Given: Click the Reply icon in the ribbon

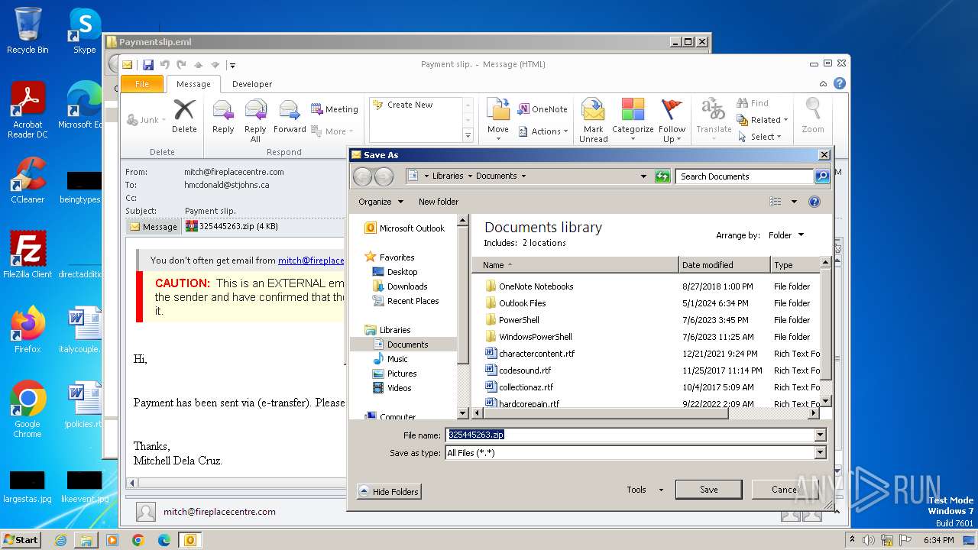Looking at the screenshot, I should click(x=223, y=116).
